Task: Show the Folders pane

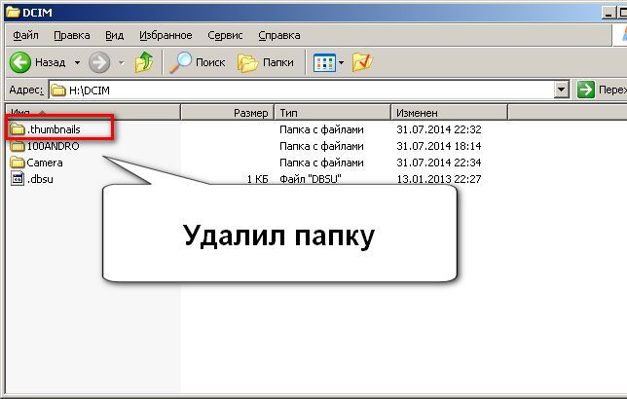Action: pos(266,62)
